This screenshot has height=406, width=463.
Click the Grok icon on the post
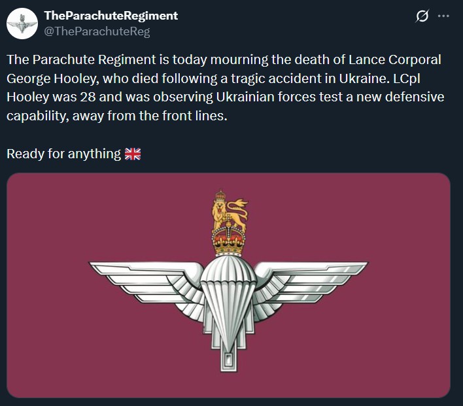point(422,16)
